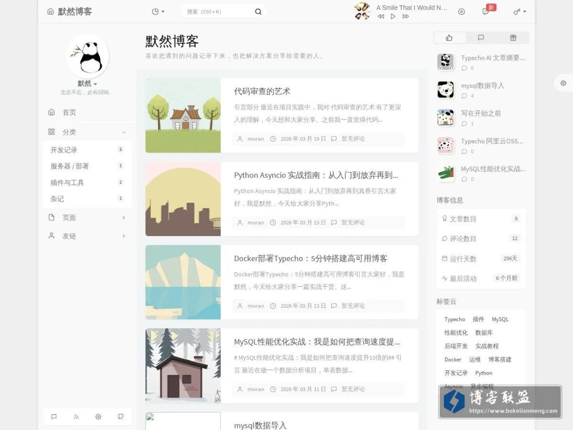Select the 性能优化 tag
The height and width of the screenshot is (430, 573).
coord(456,333)
